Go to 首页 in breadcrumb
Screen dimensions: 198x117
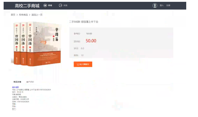pos(13,15)
